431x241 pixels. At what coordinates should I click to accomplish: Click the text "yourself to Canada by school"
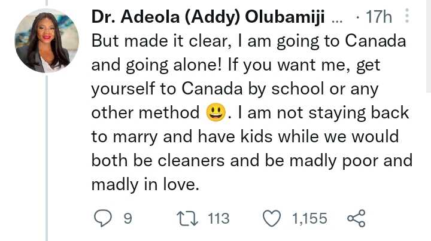(x=197, y=89)
